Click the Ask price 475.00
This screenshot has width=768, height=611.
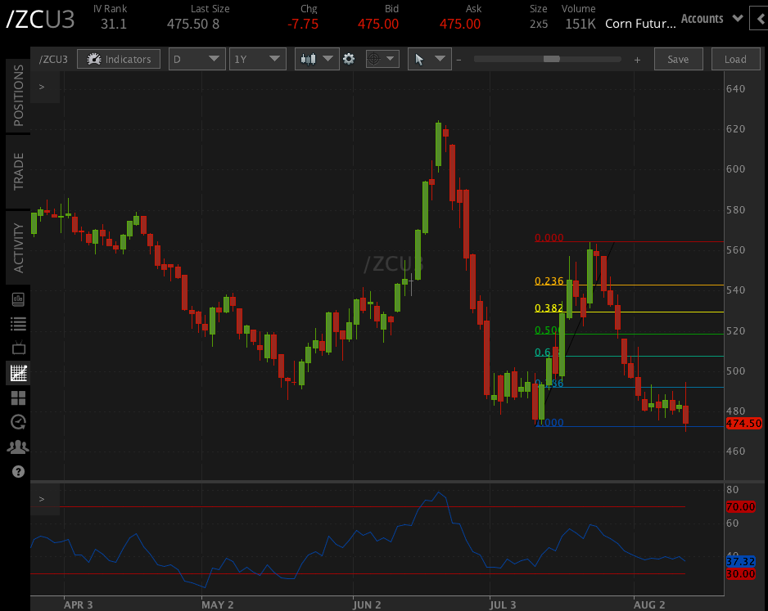pos(460,24)
